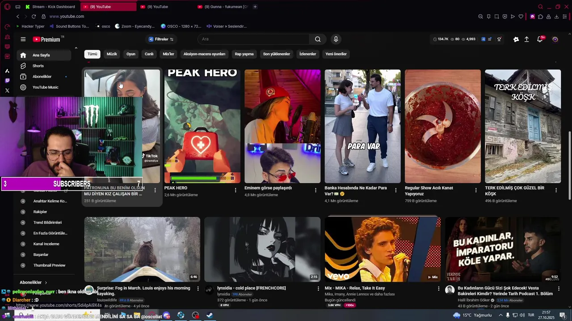Open Shorts in sidebar

[44, 66]
